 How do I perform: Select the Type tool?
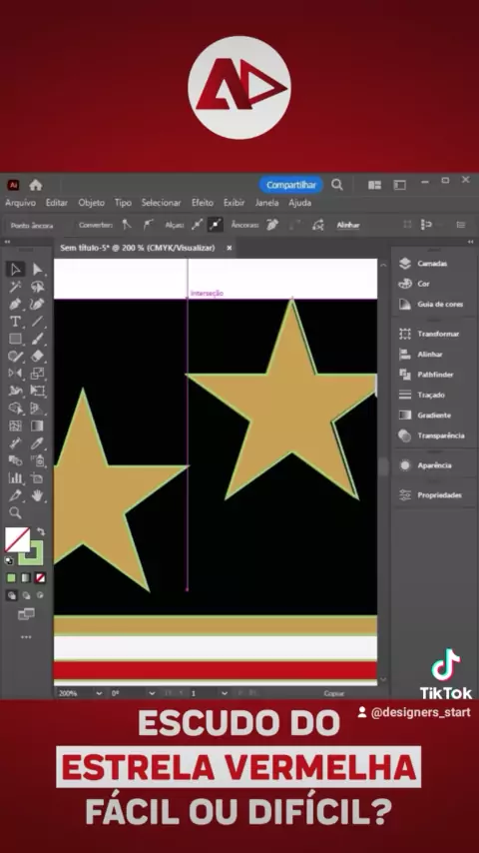(15, 321)
